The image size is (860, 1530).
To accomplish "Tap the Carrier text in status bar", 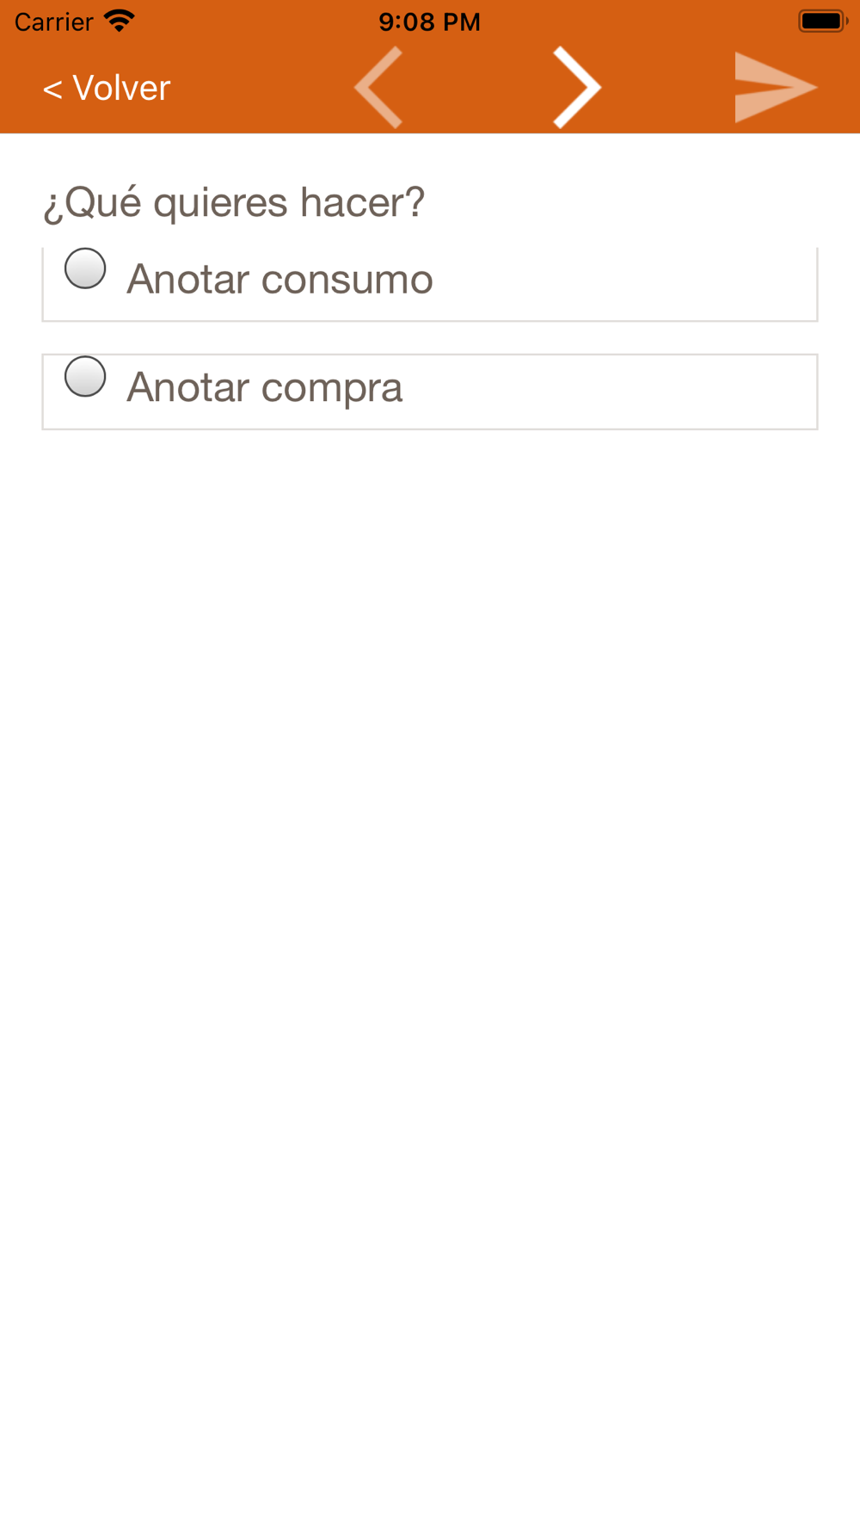I will (53, 22).
